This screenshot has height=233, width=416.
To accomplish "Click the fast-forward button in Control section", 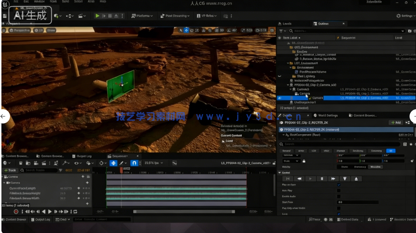I will point(333,179).
